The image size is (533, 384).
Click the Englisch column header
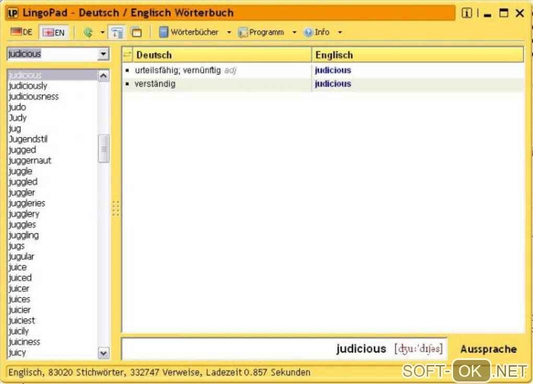(x=418, y=55)
